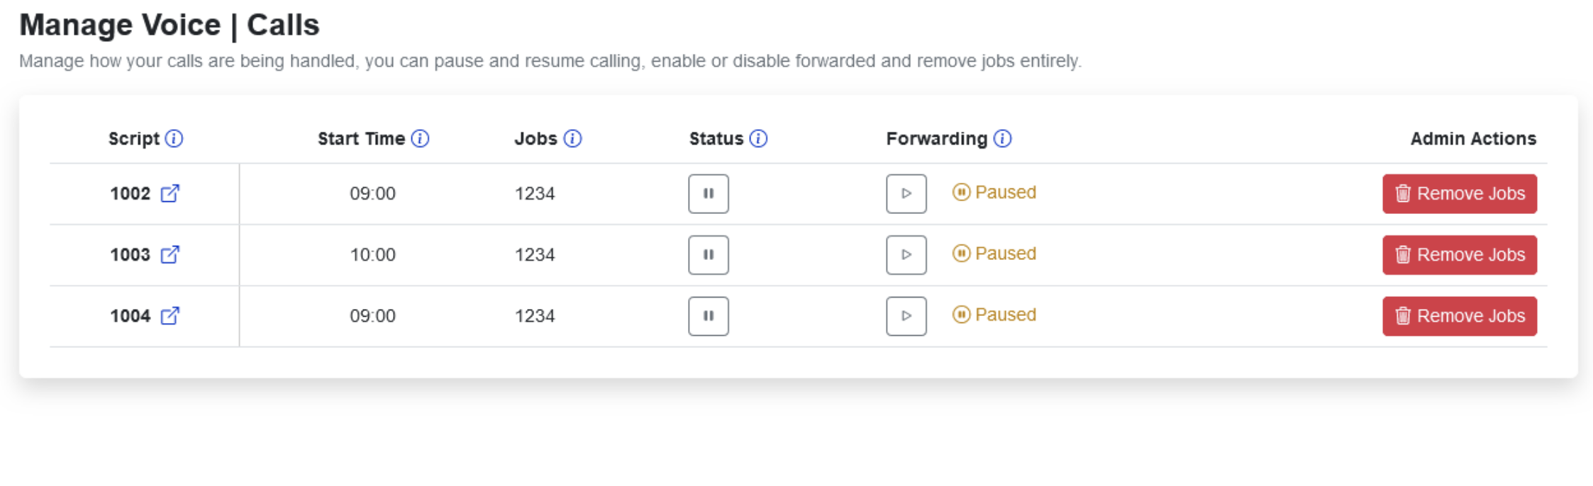Remove jobs for script 1002

click(x=1459, y=193)
